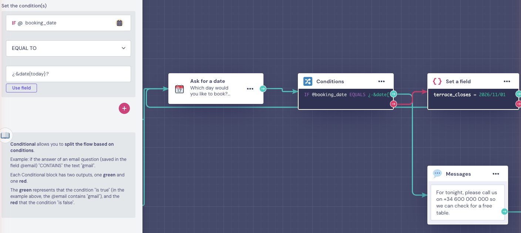Select the Set a field block title
The height and width of the screenshot is (233, 521).
coord(458,81)
